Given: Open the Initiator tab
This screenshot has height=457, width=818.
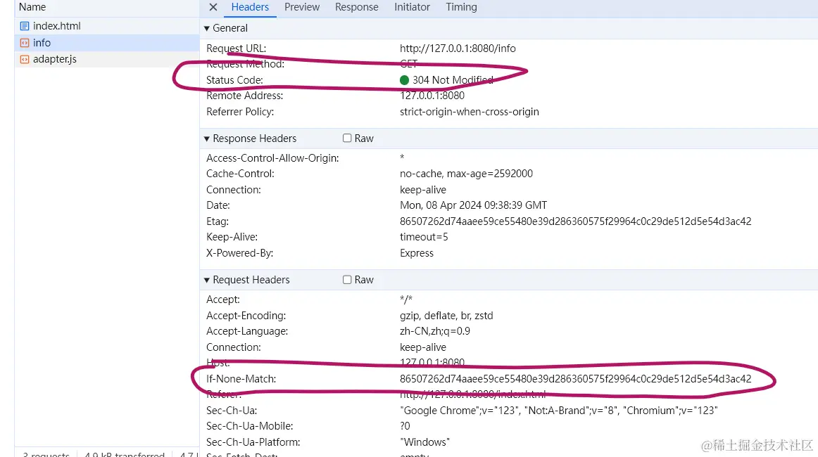Looking at the screenshot, I should (412, 7).
